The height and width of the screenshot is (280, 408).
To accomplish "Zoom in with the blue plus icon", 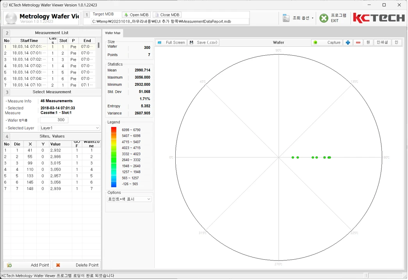I will [348, 42].
